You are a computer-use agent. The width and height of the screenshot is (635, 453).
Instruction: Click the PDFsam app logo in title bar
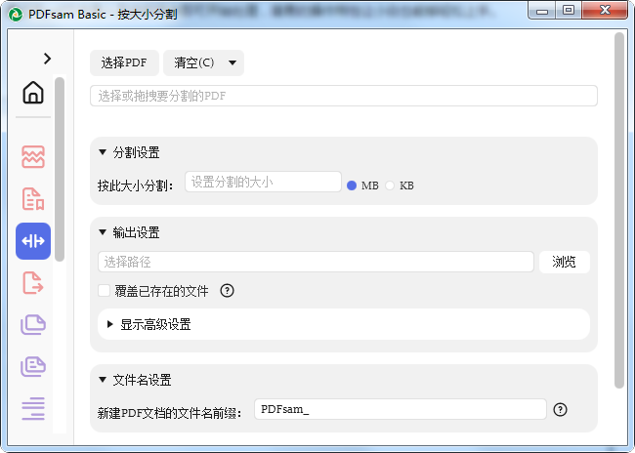16,15
